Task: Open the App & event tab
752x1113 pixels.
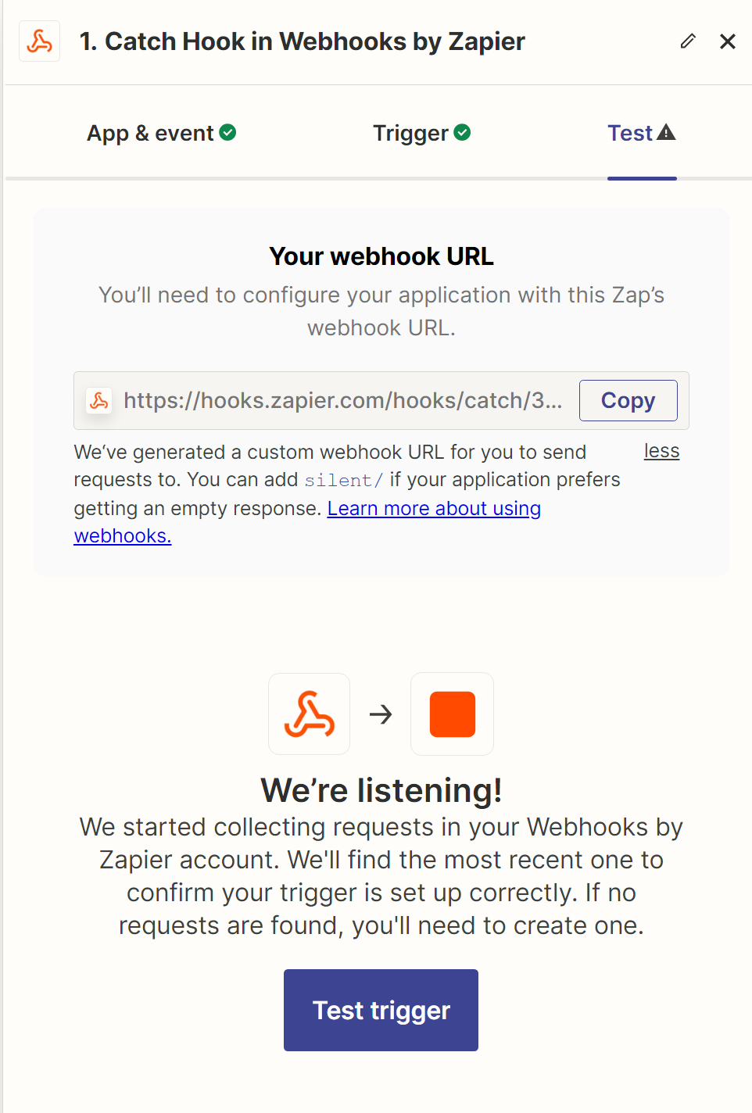Action: [x=162, y=133]
